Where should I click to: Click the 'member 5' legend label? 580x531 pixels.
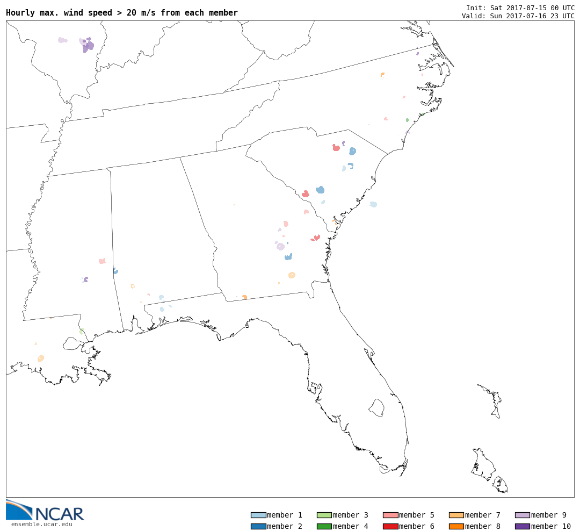click(417, 515)
